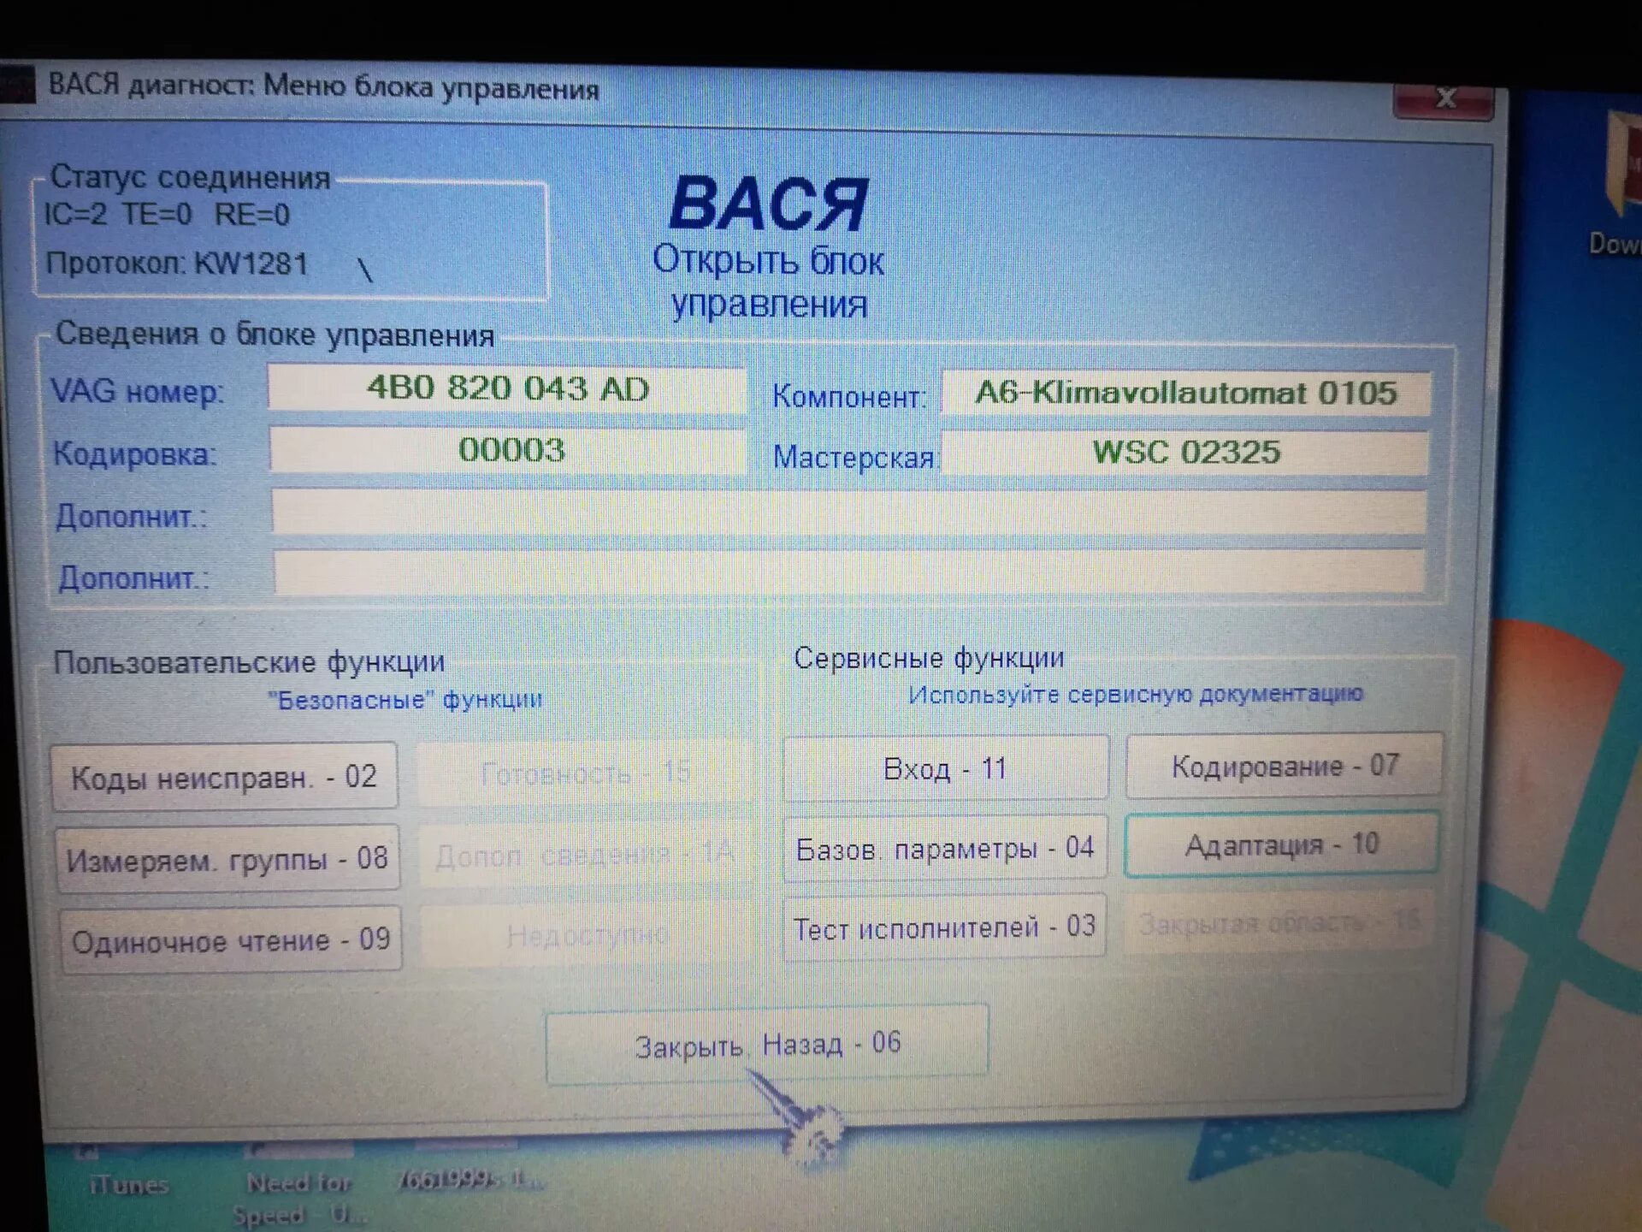Image resolution: width=1642 pixels, height=1232 pixels.
Task: Click the second empty Дополнит. field
Action: pyautogui.click(x=850, y=572)
